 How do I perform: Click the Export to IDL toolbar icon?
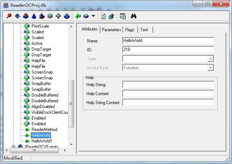123,16
